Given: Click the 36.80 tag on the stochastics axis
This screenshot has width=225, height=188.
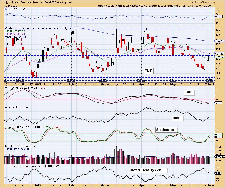Looking at the screenshot, I should 219,137.
